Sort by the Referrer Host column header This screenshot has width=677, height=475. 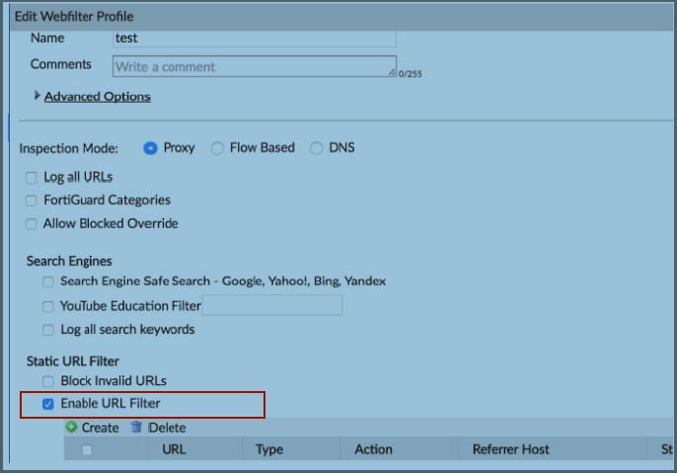(511, 449)
